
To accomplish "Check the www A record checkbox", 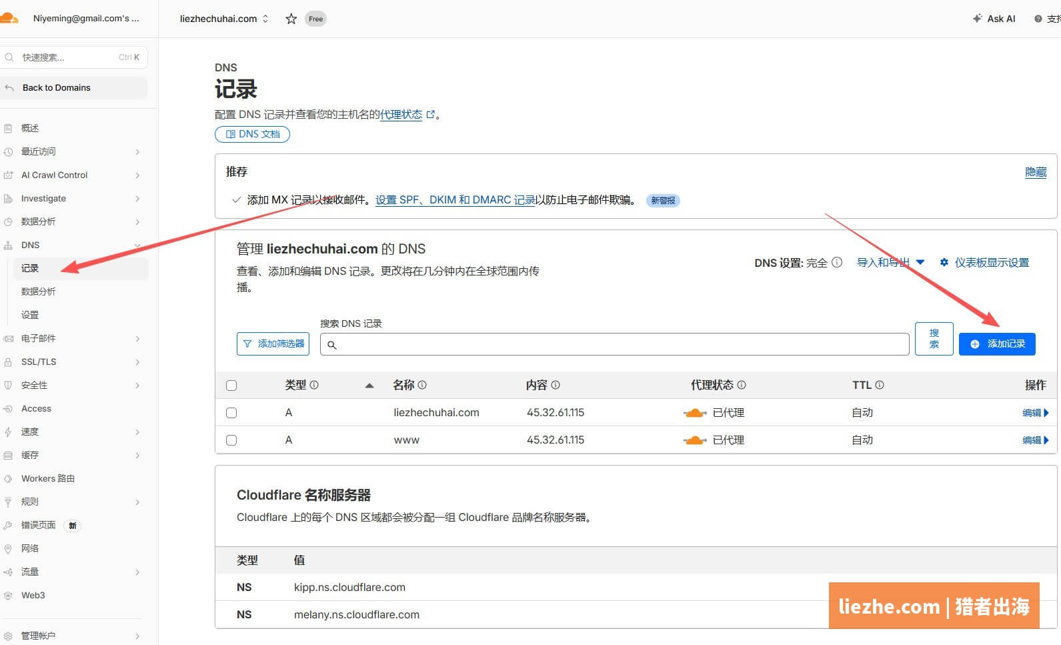I will click(x=231, y=440).
